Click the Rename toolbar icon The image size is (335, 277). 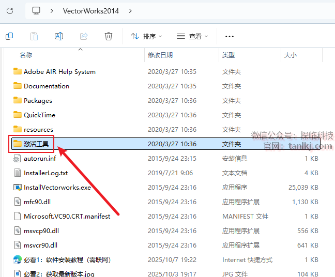coord(59,36)
